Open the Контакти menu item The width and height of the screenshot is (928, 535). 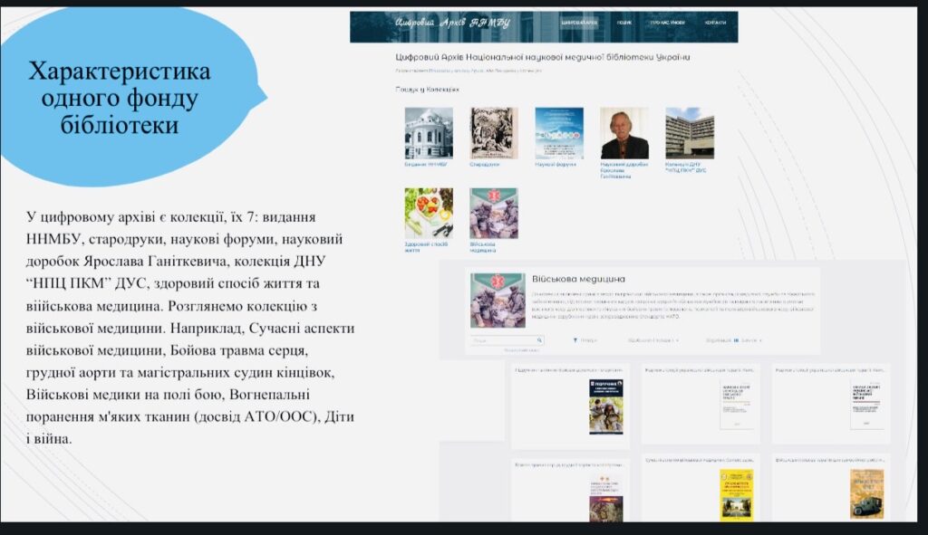tap(715, 23)
